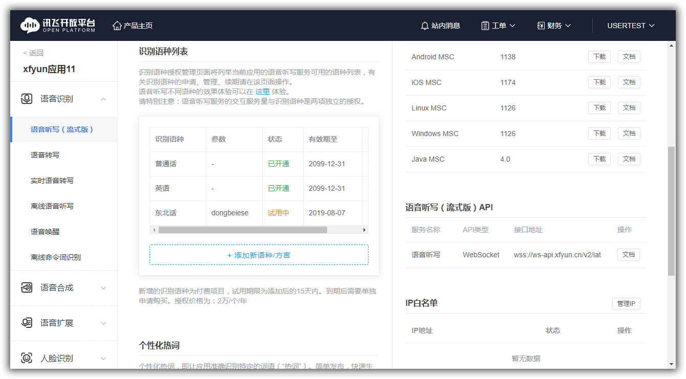The image size is (686, 379).
Task: Open the Android MSC 文档
Action: pyautogui.click(x=629, y=57)
